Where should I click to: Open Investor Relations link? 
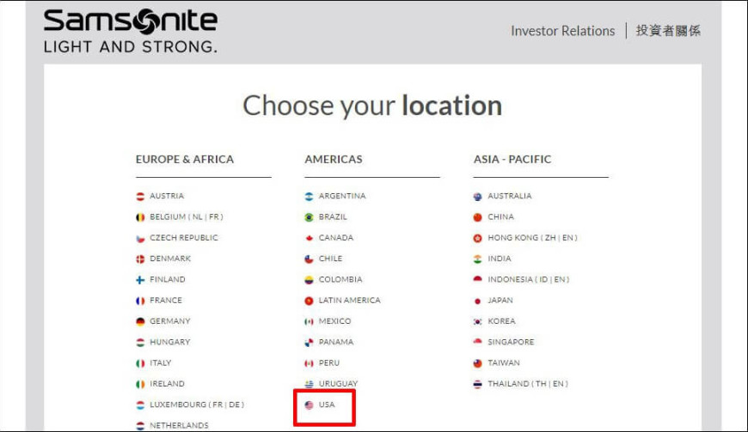tap(563, 31)
